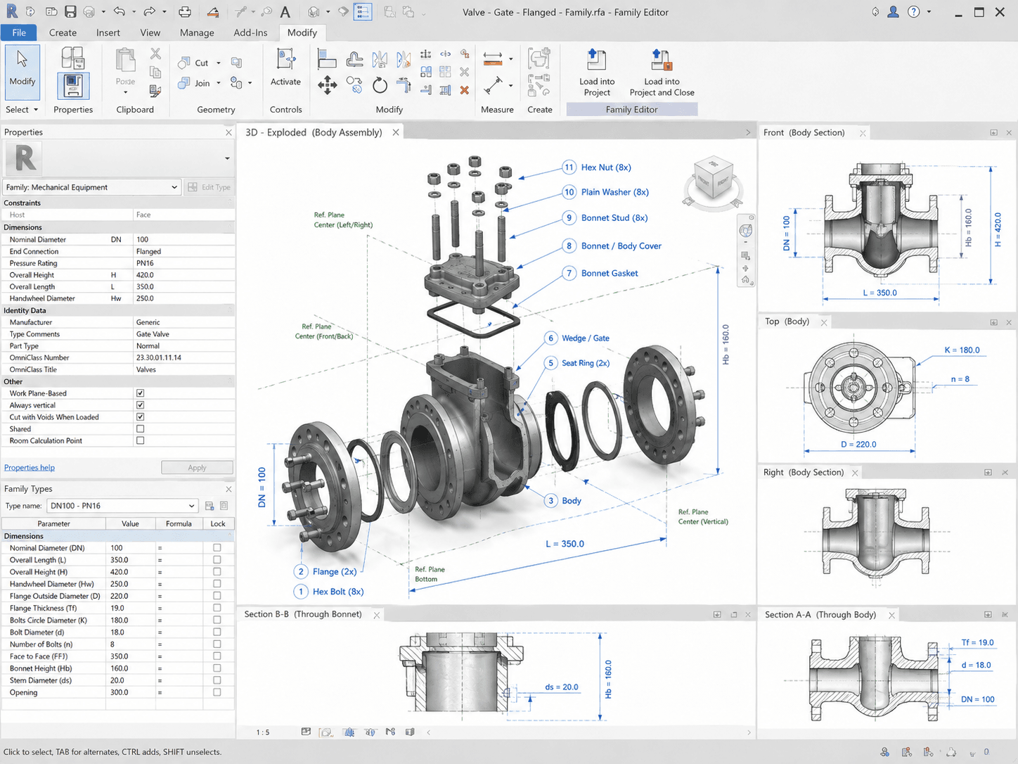Open the File menu tab
The image size is (1018, 764).
pos(20,32)
